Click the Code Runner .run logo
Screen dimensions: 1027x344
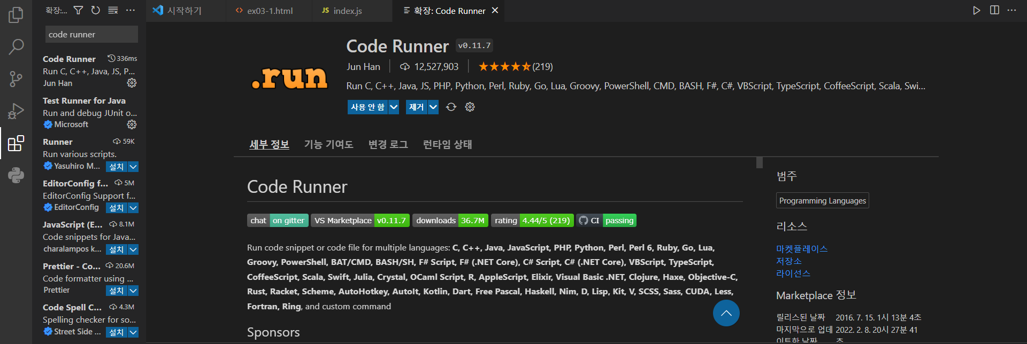pos(289,77)
